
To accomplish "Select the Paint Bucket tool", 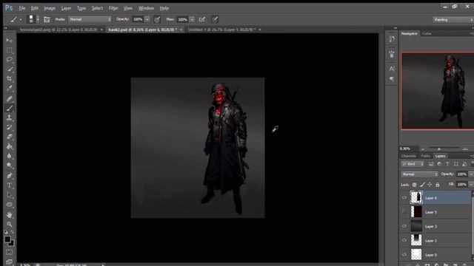I will click(10, 147).
